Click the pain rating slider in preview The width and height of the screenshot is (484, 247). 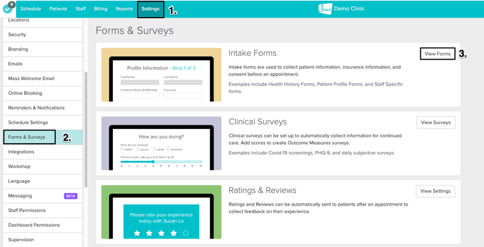click(161, 162)
